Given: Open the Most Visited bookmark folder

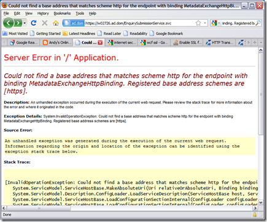Looking at the screenshot, I should [15, 33].
